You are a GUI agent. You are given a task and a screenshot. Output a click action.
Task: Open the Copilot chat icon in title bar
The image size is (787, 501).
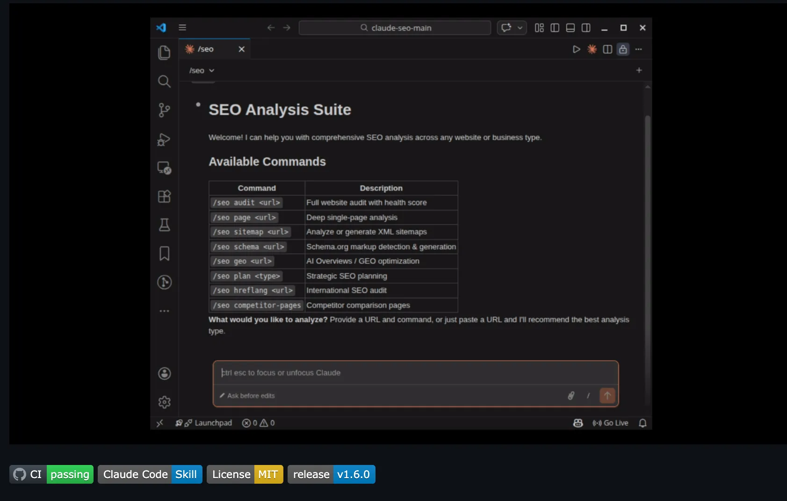pyautogui.click(x=506, y=28)
